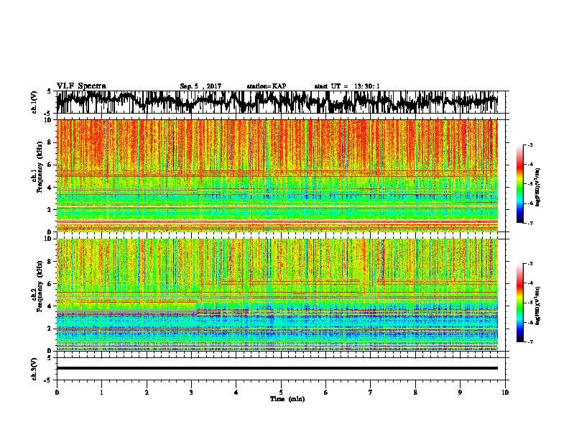Click the ch.2 spectrogram color scale bar

pos(519,303)
